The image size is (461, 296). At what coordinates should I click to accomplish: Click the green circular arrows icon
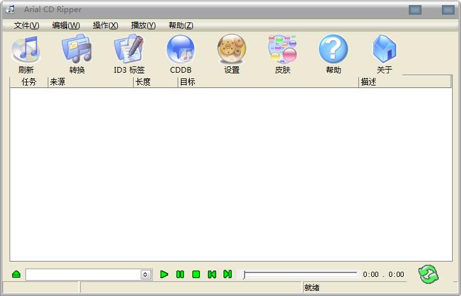pos(428,274)
